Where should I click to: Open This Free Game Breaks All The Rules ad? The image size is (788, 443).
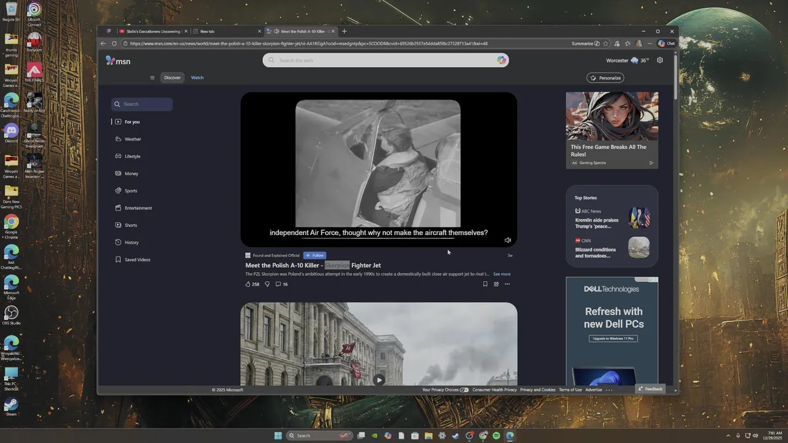tap(612, 130)
